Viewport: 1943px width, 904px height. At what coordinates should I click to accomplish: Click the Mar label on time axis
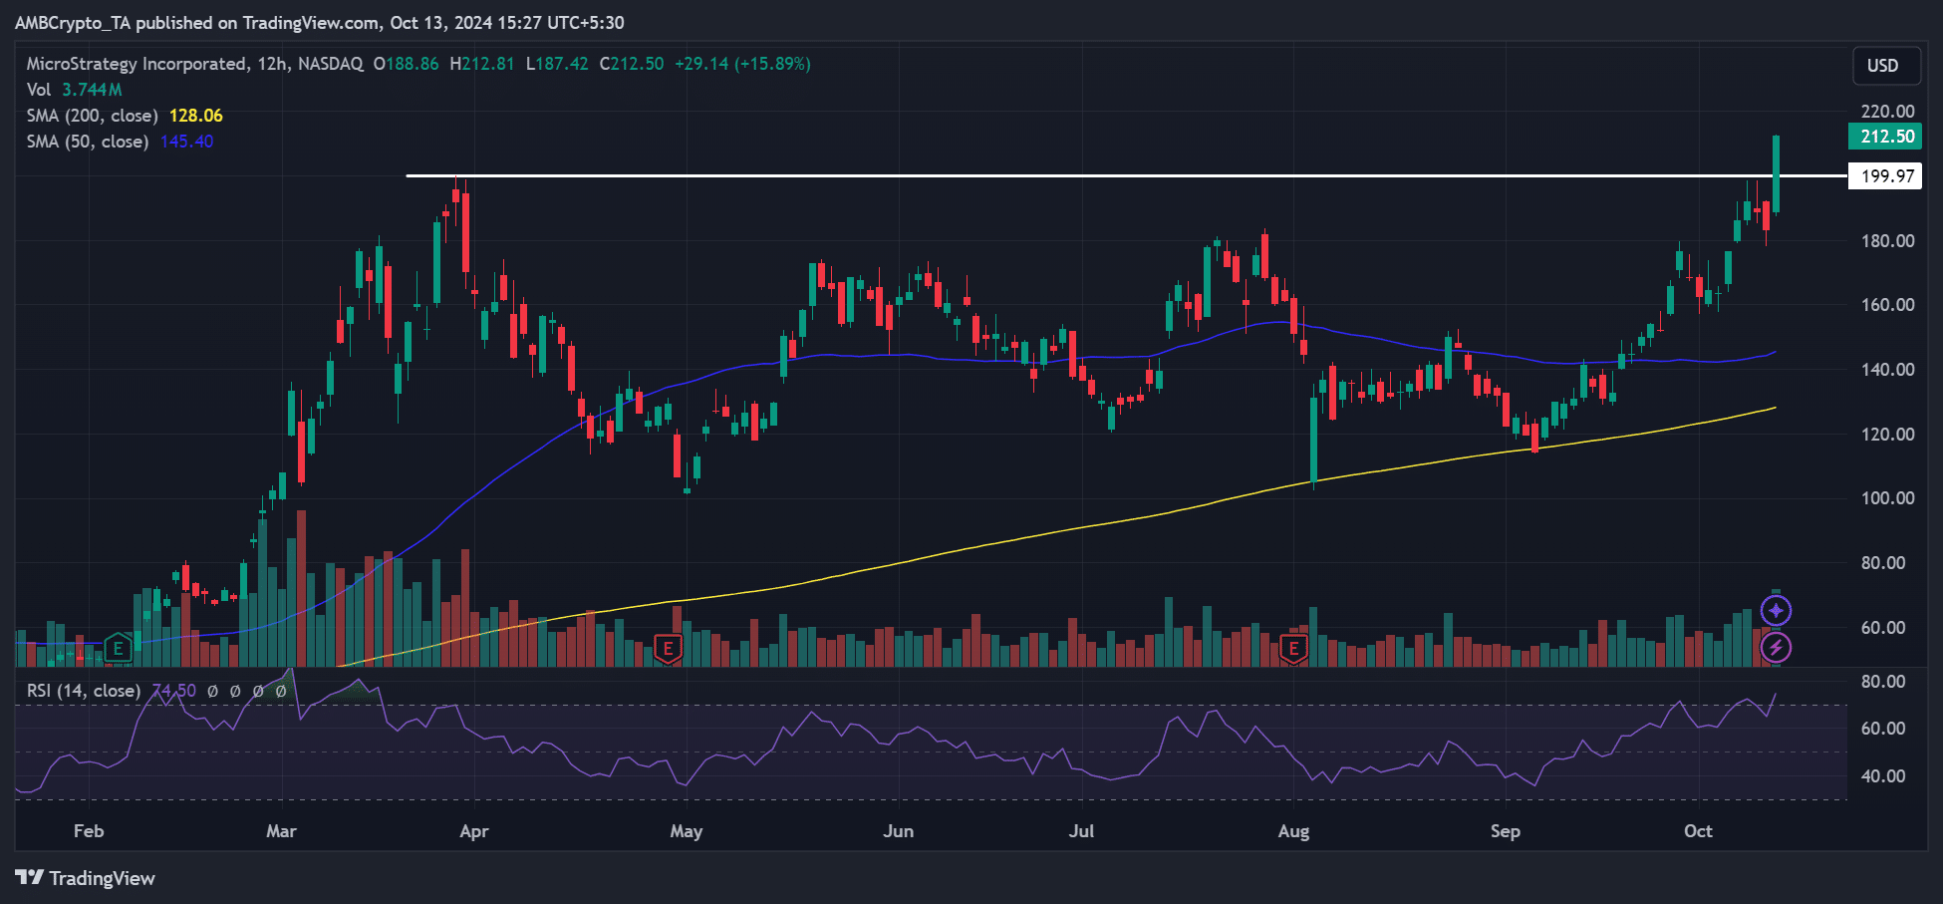pos(281,831)
